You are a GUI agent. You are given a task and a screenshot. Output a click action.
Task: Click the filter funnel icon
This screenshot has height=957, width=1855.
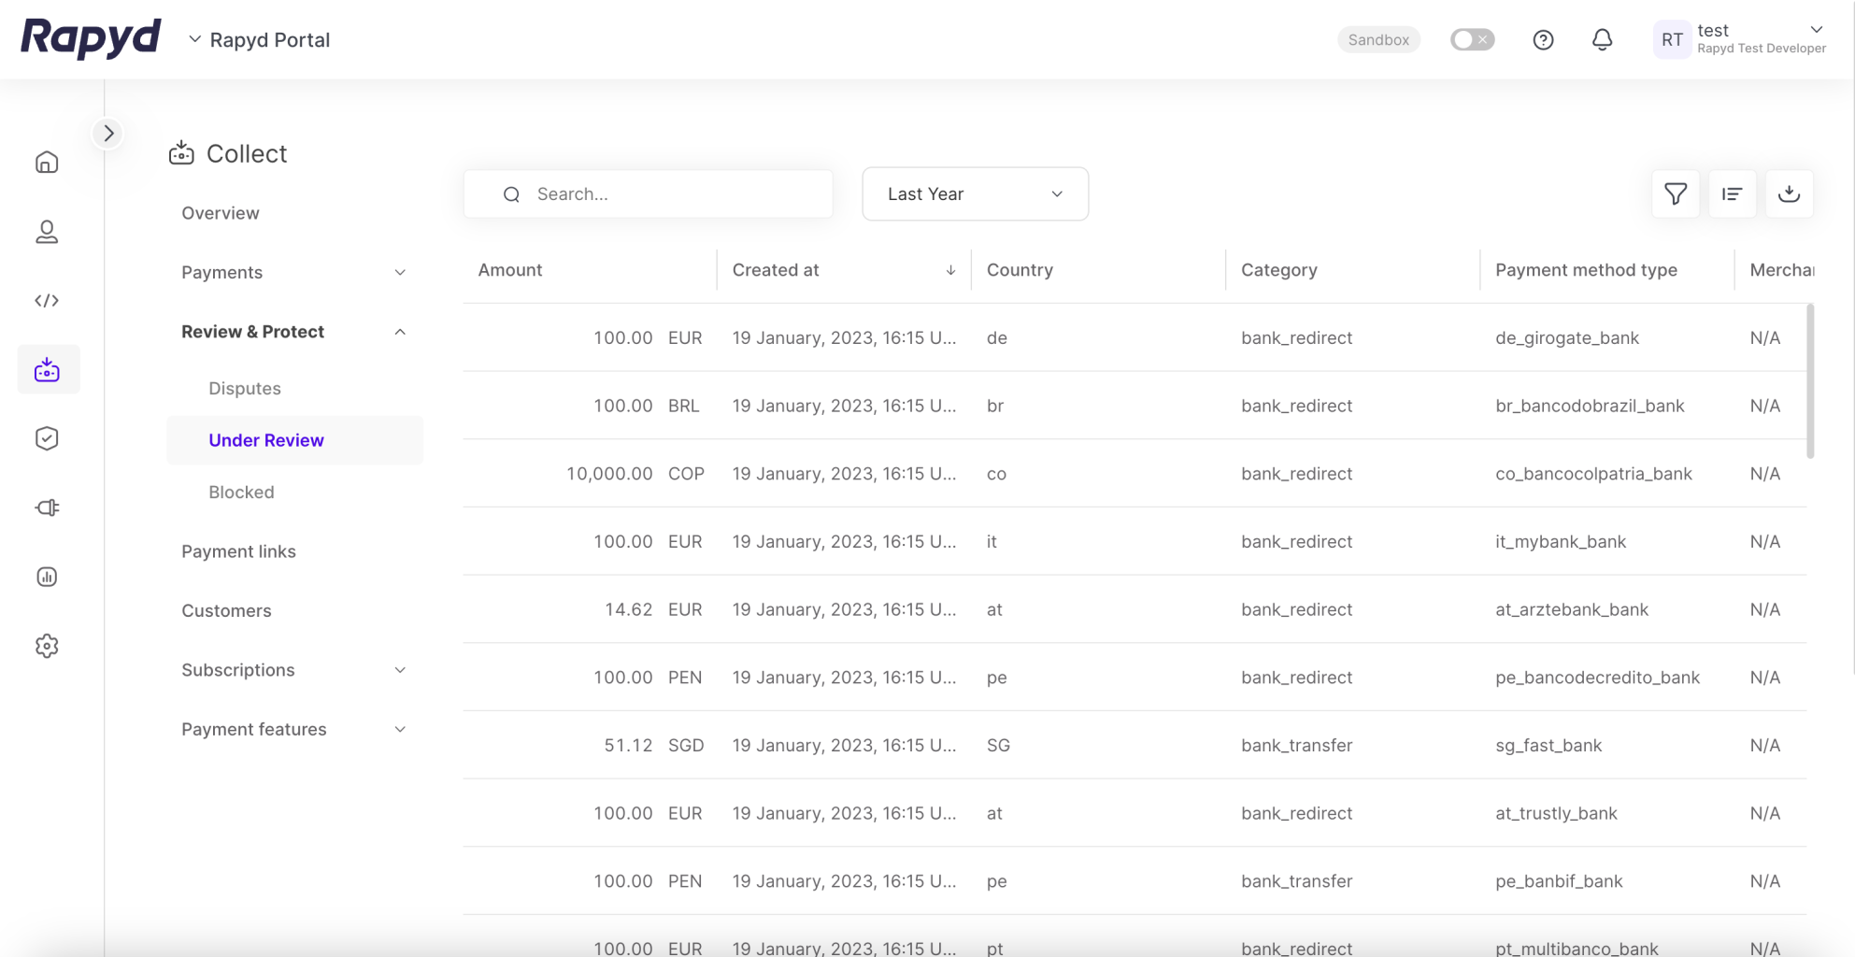(1676, 193)
